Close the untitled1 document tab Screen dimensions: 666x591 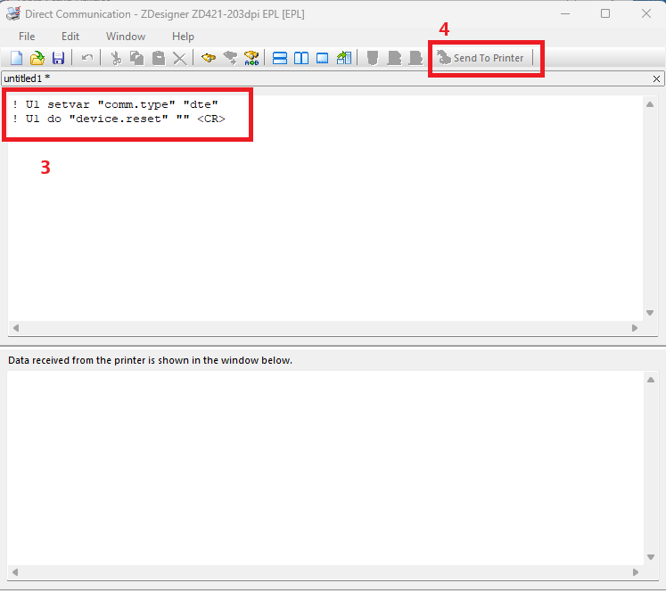[x=657, y=78]
